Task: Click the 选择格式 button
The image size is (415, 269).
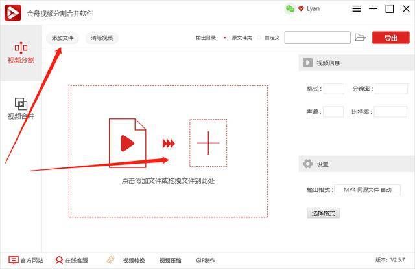Action: 323,213
